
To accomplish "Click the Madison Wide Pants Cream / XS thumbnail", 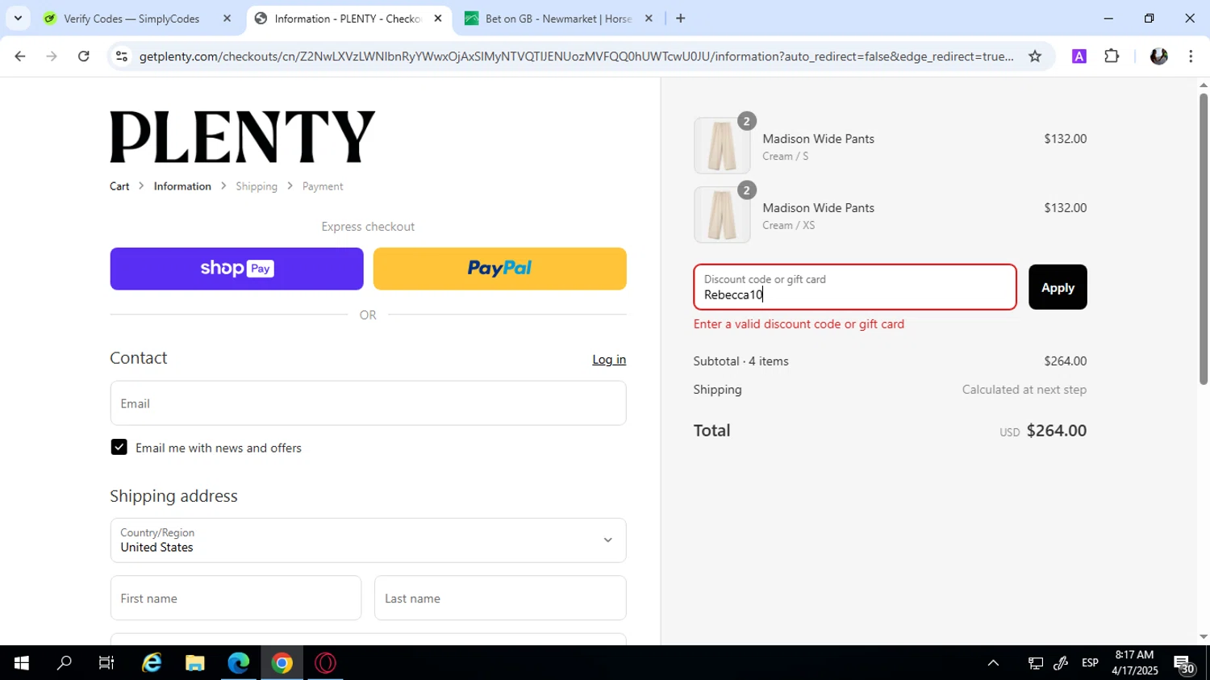I will pos(722,215).
